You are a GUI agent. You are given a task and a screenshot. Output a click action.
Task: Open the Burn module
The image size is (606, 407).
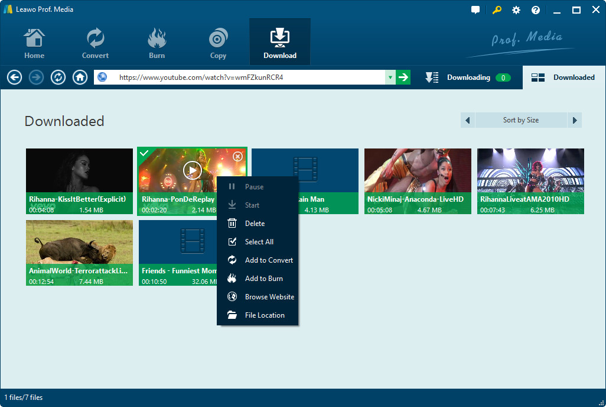(157, 43)
